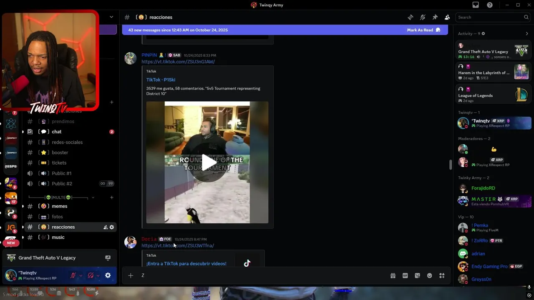This screenshot has height=300, width=534.
Task: Join Public #1 voice channel
Action: click(x=69, y=173)
